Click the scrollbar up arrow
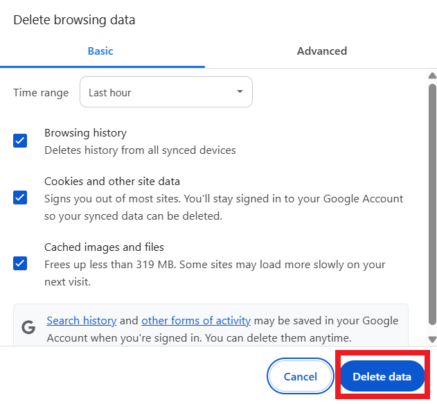The image size is (437, 404). [432, 76]
